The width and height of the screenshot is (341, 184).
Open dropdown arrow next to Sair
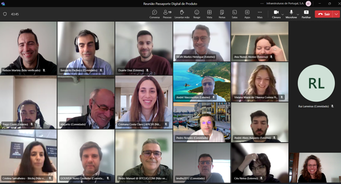click(x=336, y=14)
